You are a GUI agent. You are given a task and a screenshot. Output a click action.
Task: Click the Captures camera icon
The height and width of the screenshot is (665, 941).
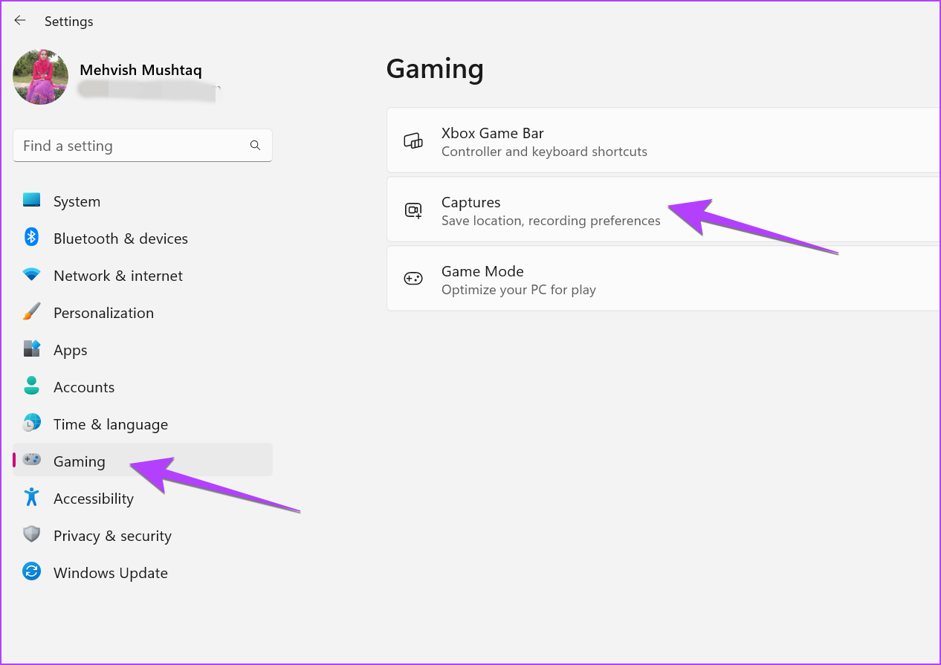click(413, 210)
